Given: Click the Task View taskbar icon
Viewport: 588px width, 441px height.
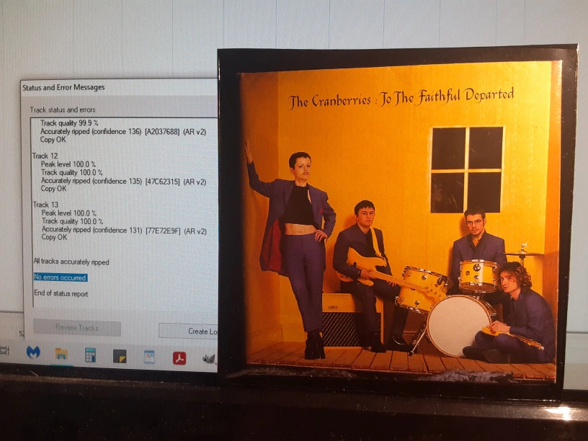Looking at the screenshot, I should (4, 351).
